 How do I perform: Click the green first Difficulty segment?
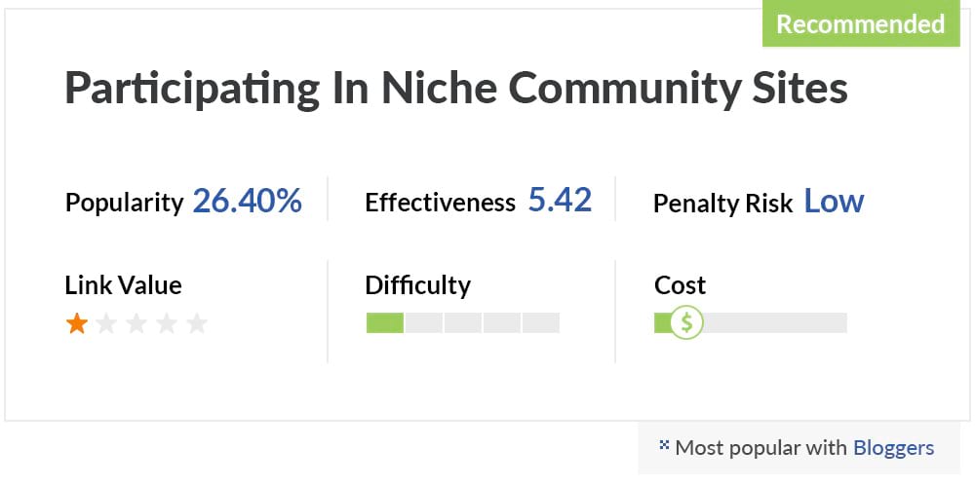(385, 323)
